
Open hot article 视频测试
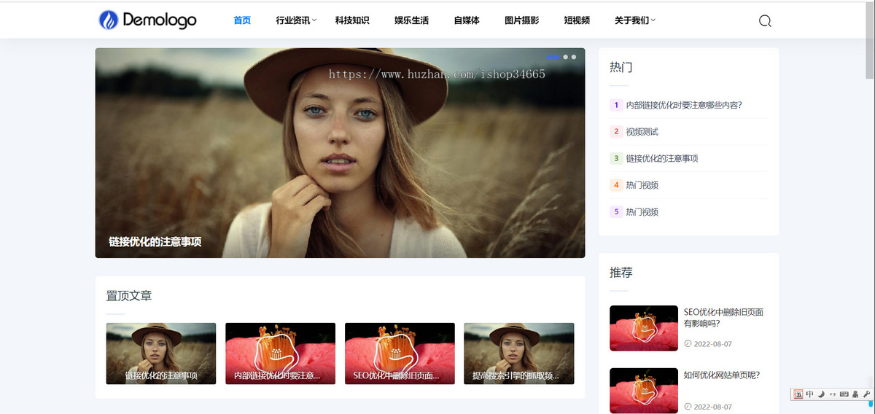tap(642, 132)
